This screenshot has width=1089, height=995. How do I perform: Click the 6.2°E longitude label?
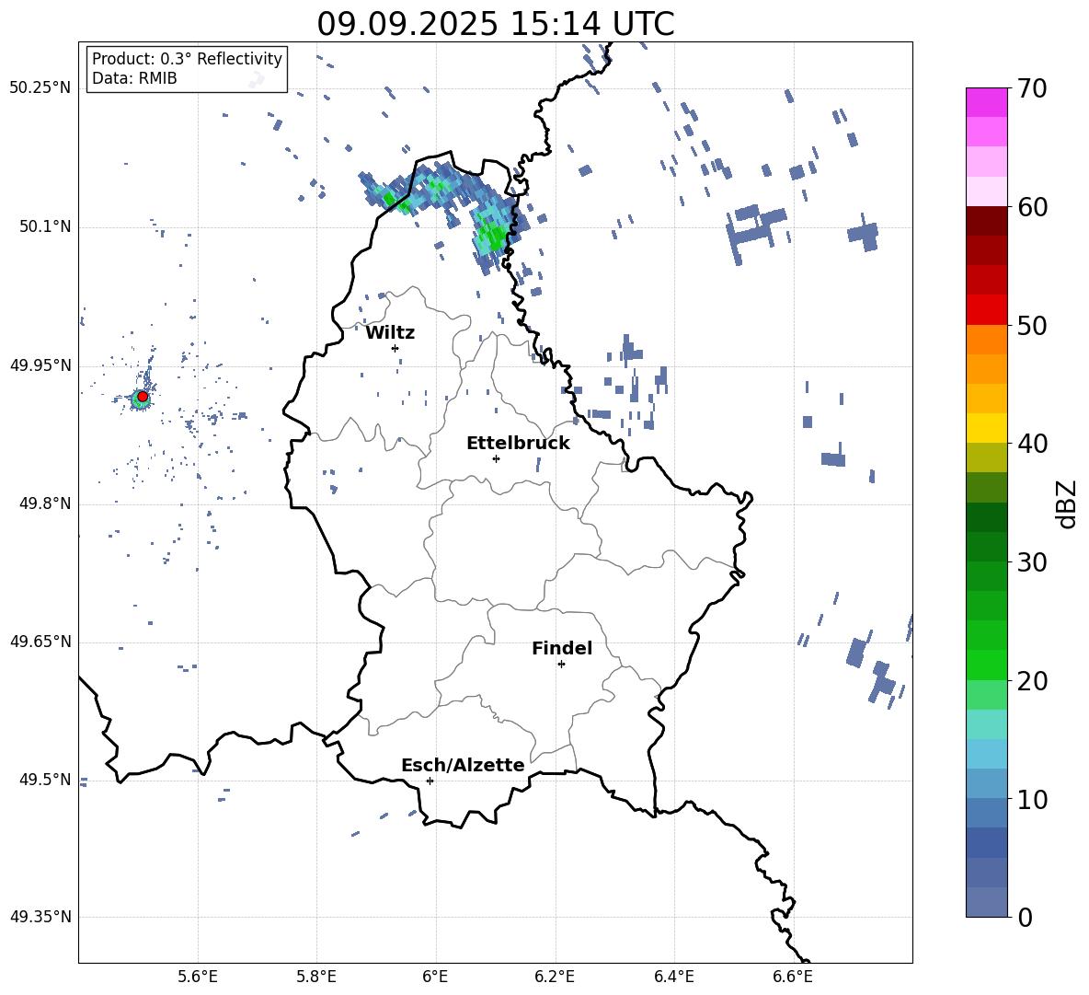[x=555, y=977]
